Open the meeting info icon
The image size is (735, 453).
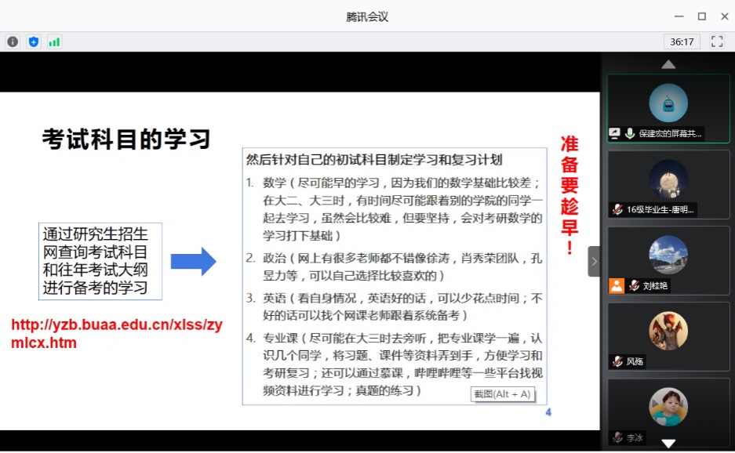coord(13,42)
